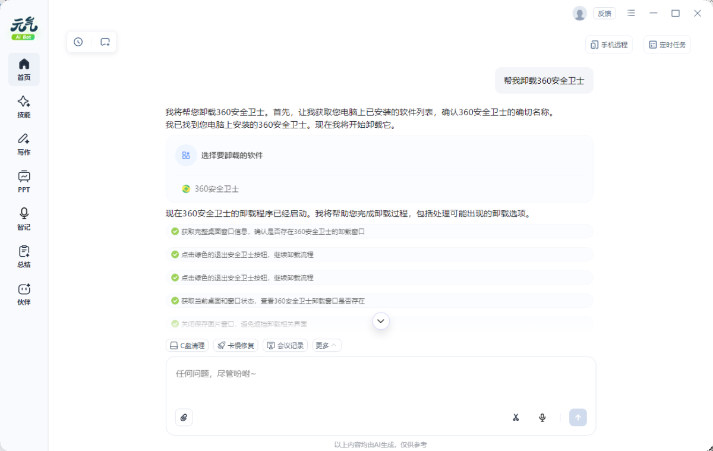Image resolution: width=713 pixels, height=451 pixels.
Task: Click the 手机远程 button
Action: (608, 44)
